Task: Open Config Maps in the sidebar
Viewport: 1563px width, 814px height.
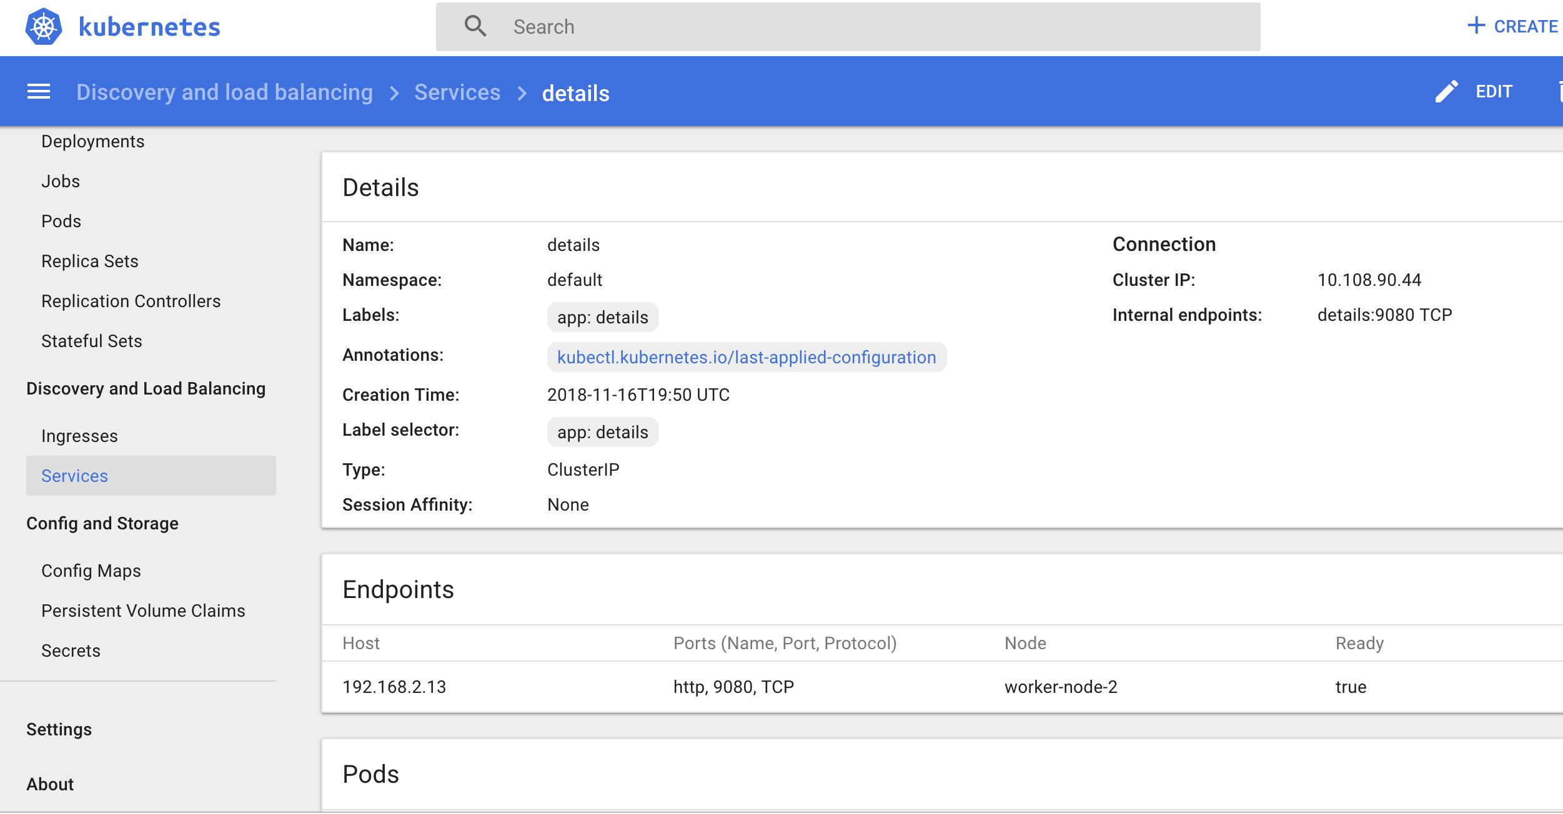Action: coord(91,571)
